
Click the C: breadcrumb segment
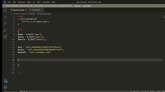pos(11,14)
